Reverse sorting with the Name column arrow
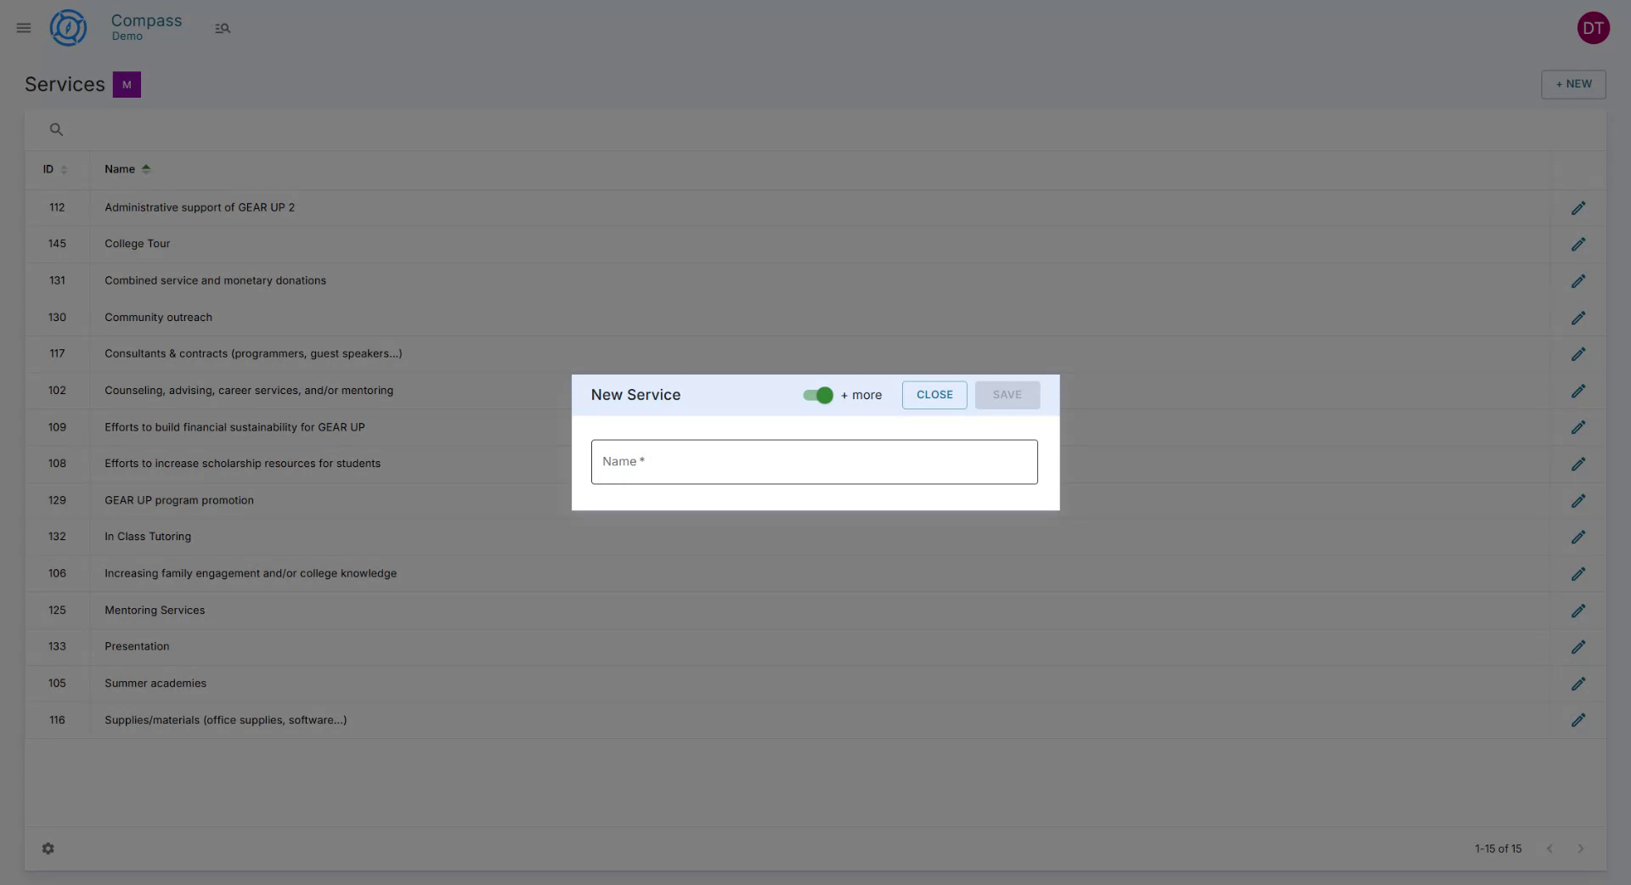 [145, 169]
